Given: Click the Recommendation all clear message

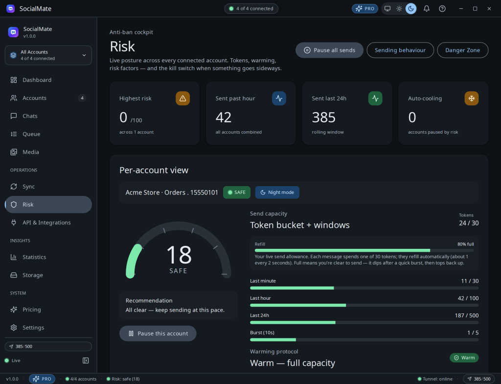Looking at the screenshot, I should point(175,310).
